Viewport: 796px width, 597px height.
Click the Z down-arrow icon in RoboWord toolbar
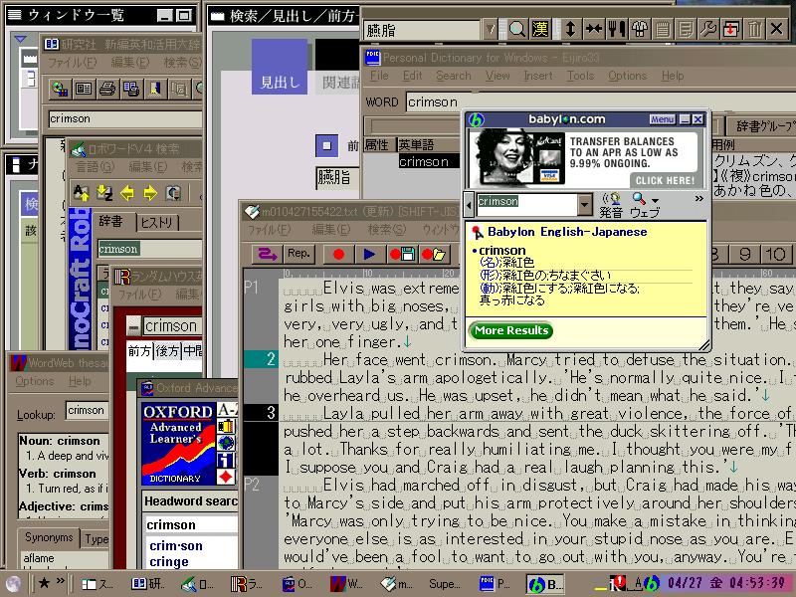pyautogui.click(x=104, y=193)
